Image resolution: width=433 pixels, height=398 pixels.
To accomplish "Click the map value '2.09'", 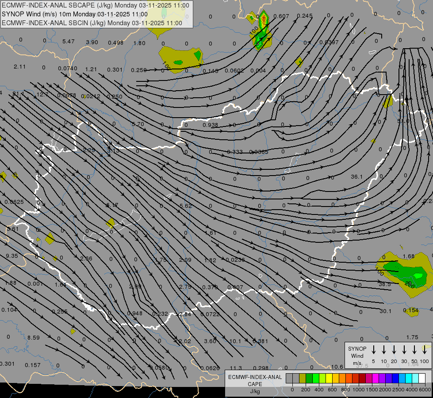I will tap(185, 260).
